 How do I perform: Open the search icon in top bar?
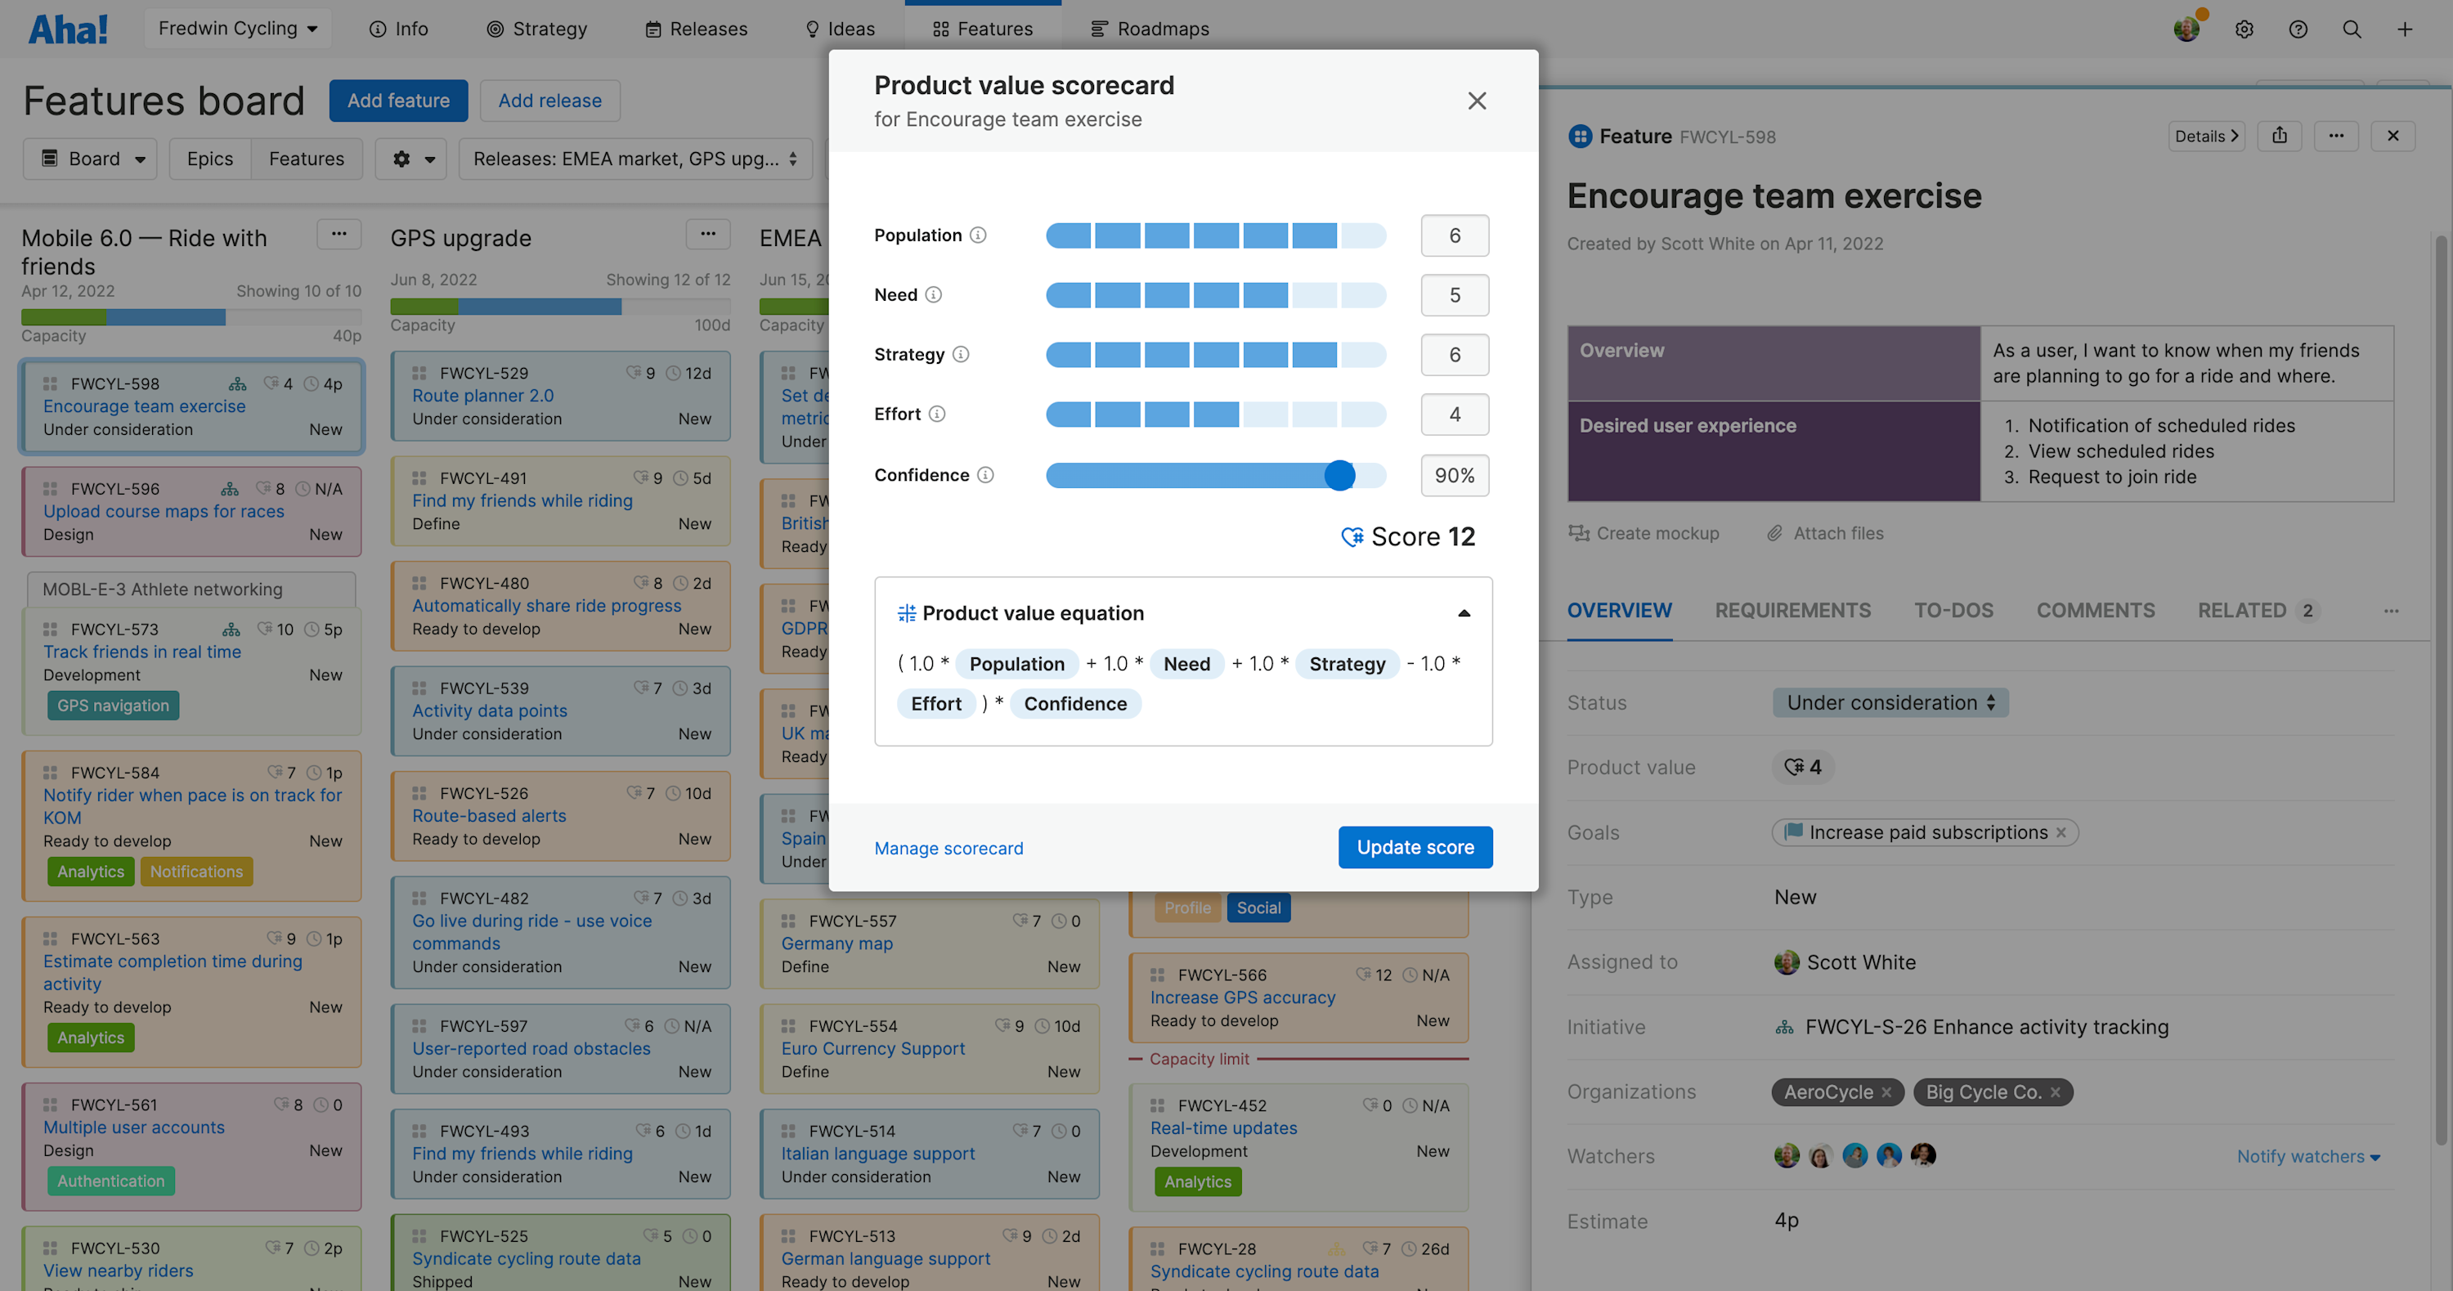[x=2351, y=29]
